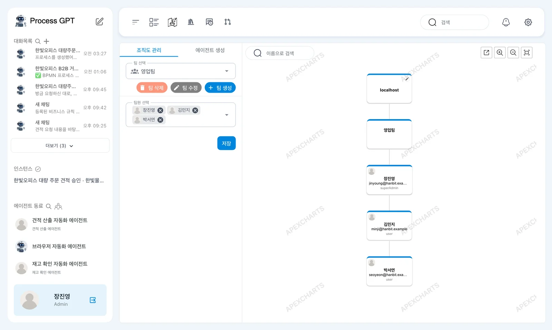This screenshot has width=552, height=330.
Task: Open notifications bell icon
Action: coord(506,22)
